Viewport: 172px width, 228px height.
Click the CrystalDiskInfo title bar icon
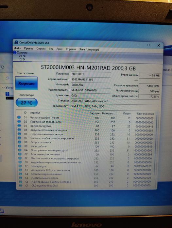[x=16, y=42]
